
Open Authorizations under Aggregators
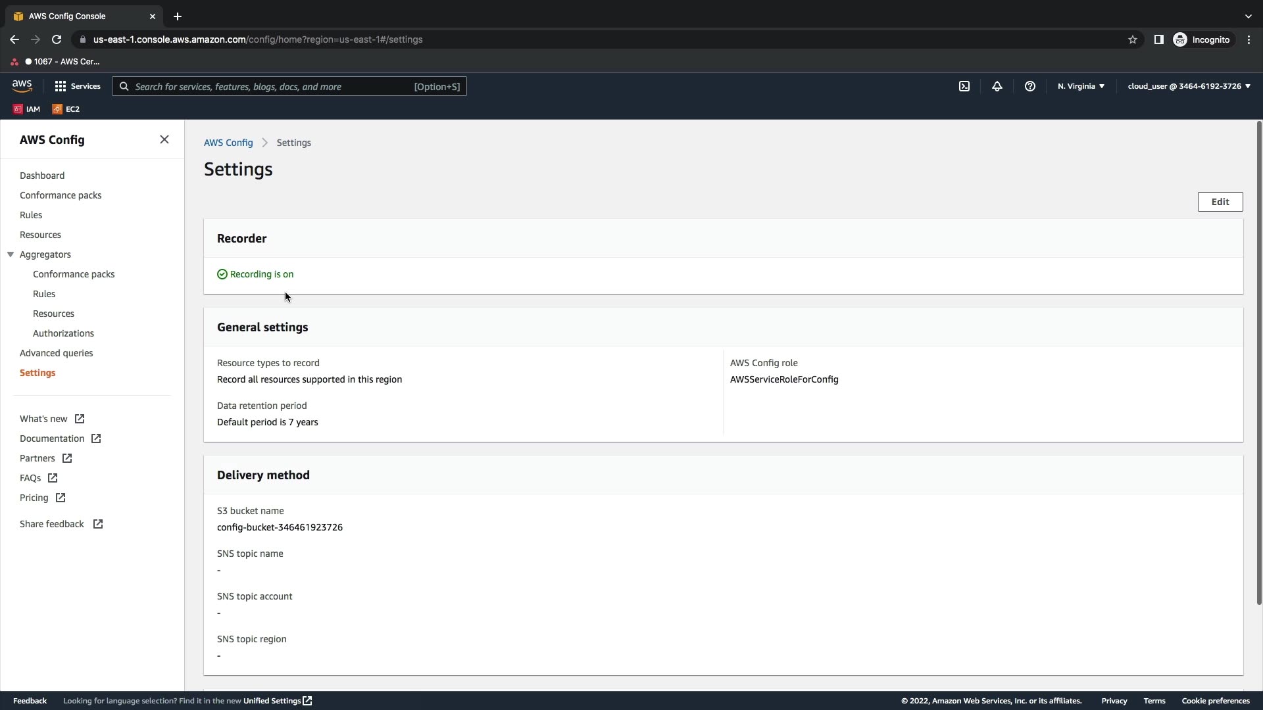click(x=63, y=333)
